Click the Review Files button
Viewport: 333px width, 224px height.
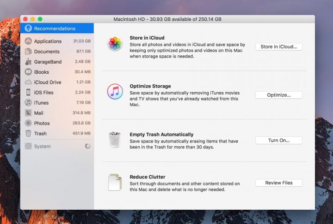(278, 183)
